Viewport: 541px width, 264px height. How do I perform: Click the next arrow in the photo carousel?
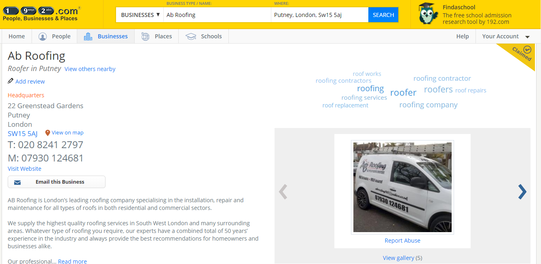tap(522, 192)
